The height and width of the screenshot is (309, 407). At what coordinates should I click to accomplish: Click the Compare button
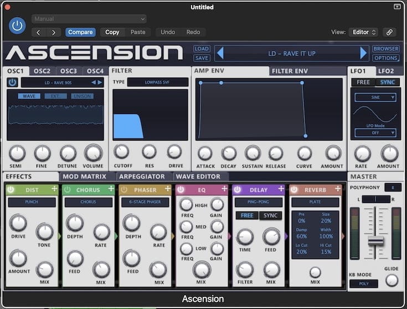[80, 32]
